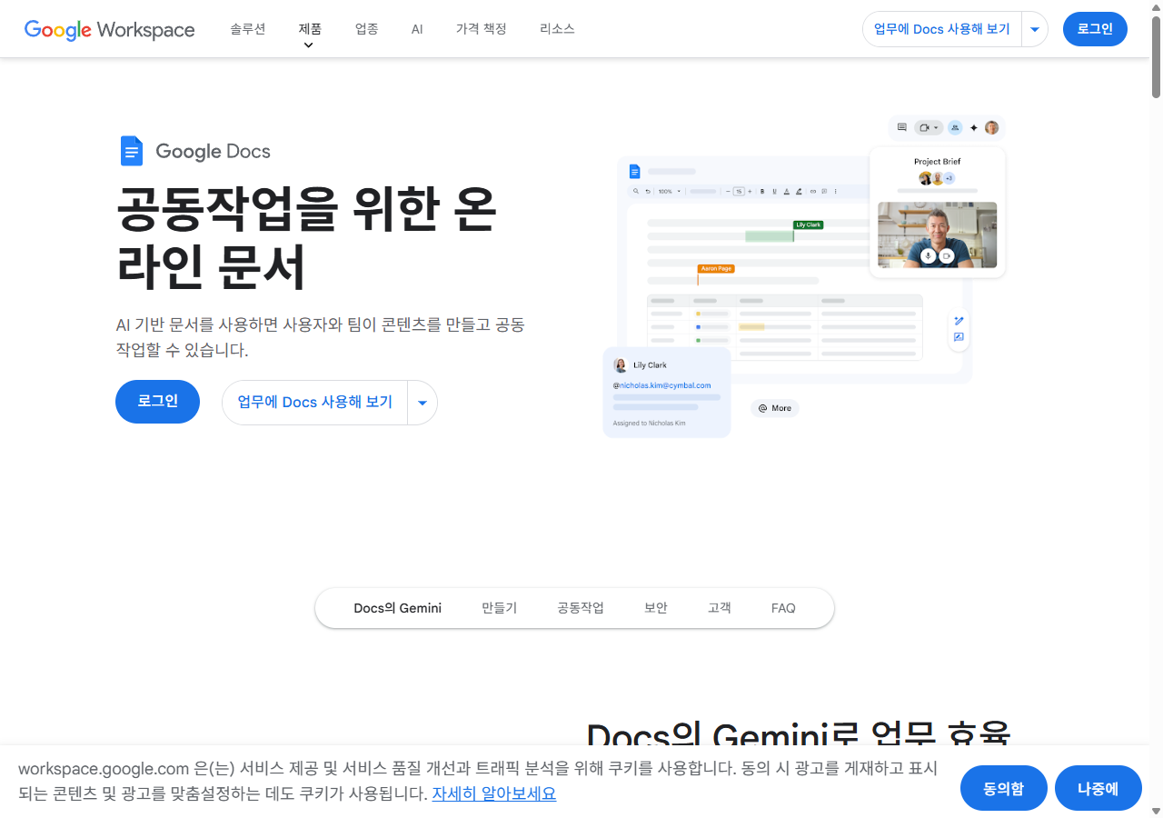This screenshot has height=818, width=1163.
Task: Click the search magnifier icon in the toolbar
Action: point(636,191)
